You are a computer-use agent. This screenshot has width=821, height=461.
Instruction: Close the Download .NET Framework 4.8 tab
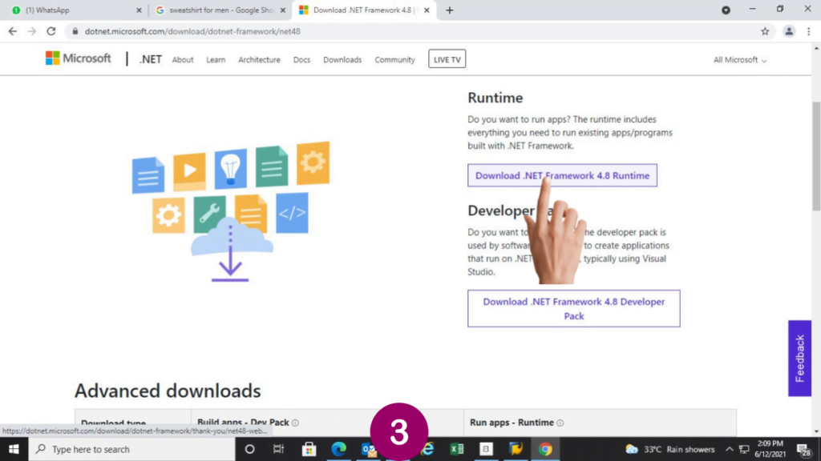[427, 10]
